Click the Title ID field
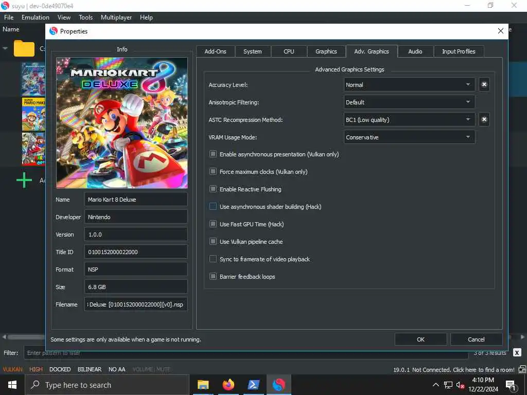527x395 pixels. click(x=136, y=252)
